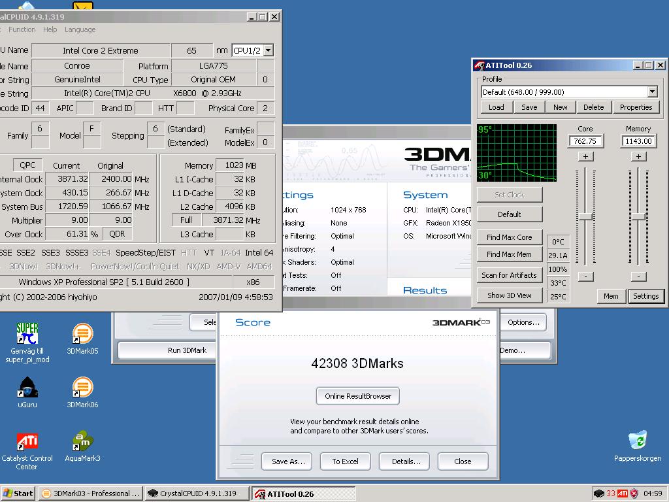
Task: Open the AquaMark3 desktop icon
Action: click(82, 446)
